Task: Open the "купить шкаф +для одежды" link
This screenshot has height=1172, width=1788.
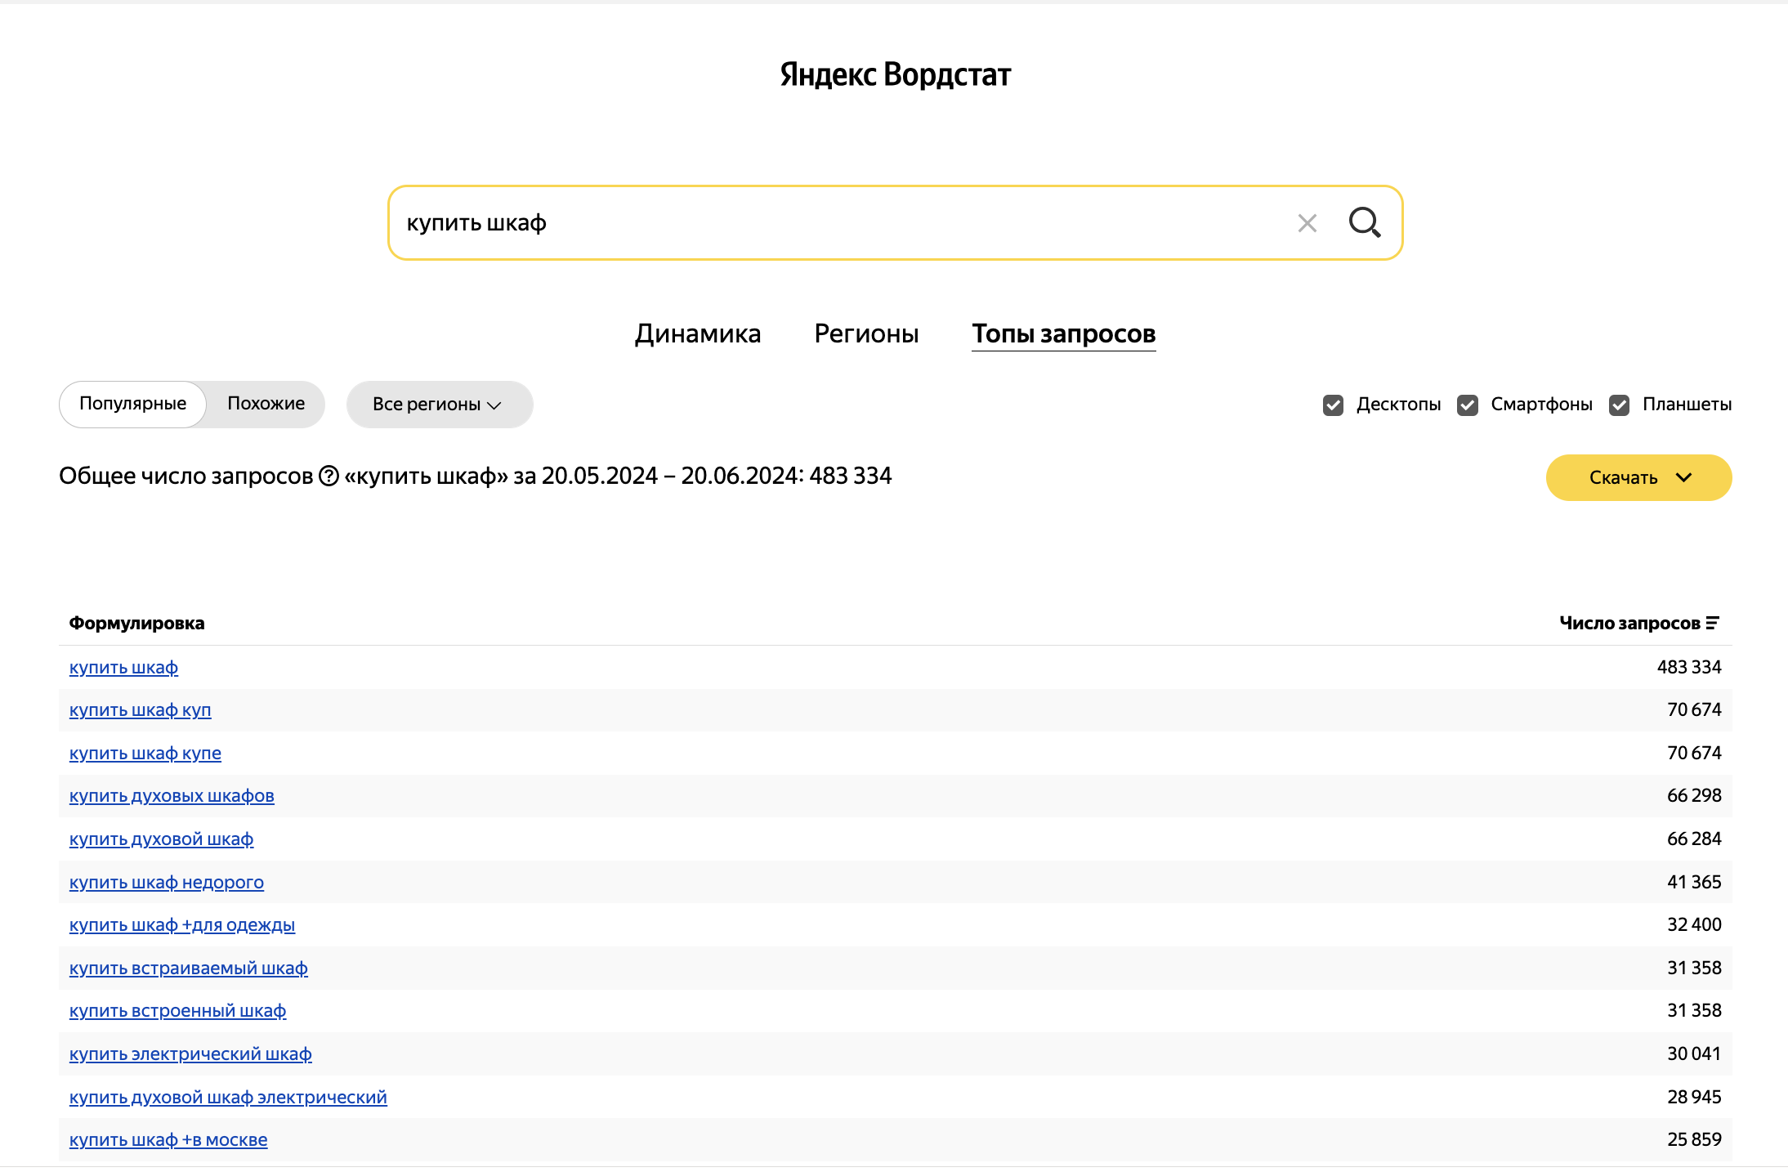Action: click(182, 924)
